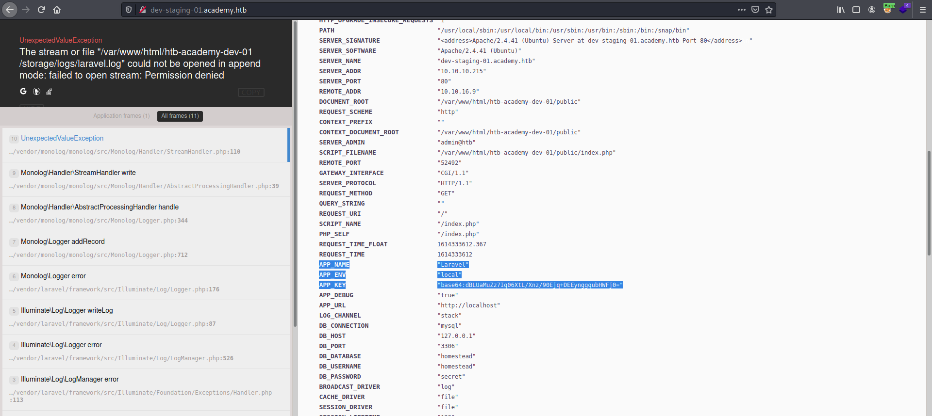Click the frames list scrollbar
Screen dimensions: 932x416
(x=295, y=175)
